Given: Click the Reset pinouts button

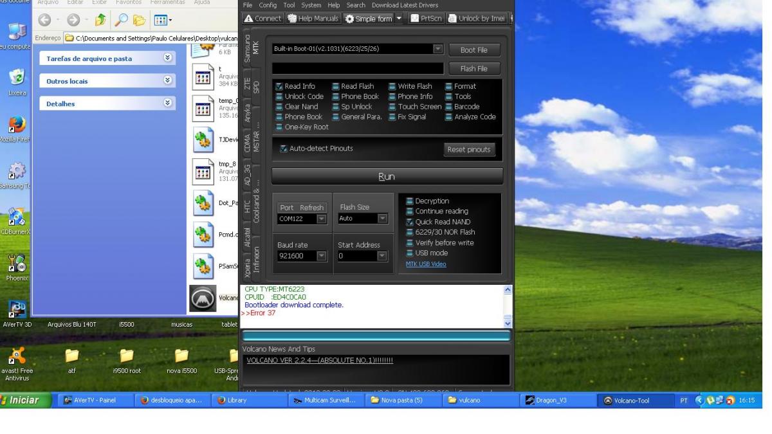Looking at the screenshot, I should (x=469, y=149).
